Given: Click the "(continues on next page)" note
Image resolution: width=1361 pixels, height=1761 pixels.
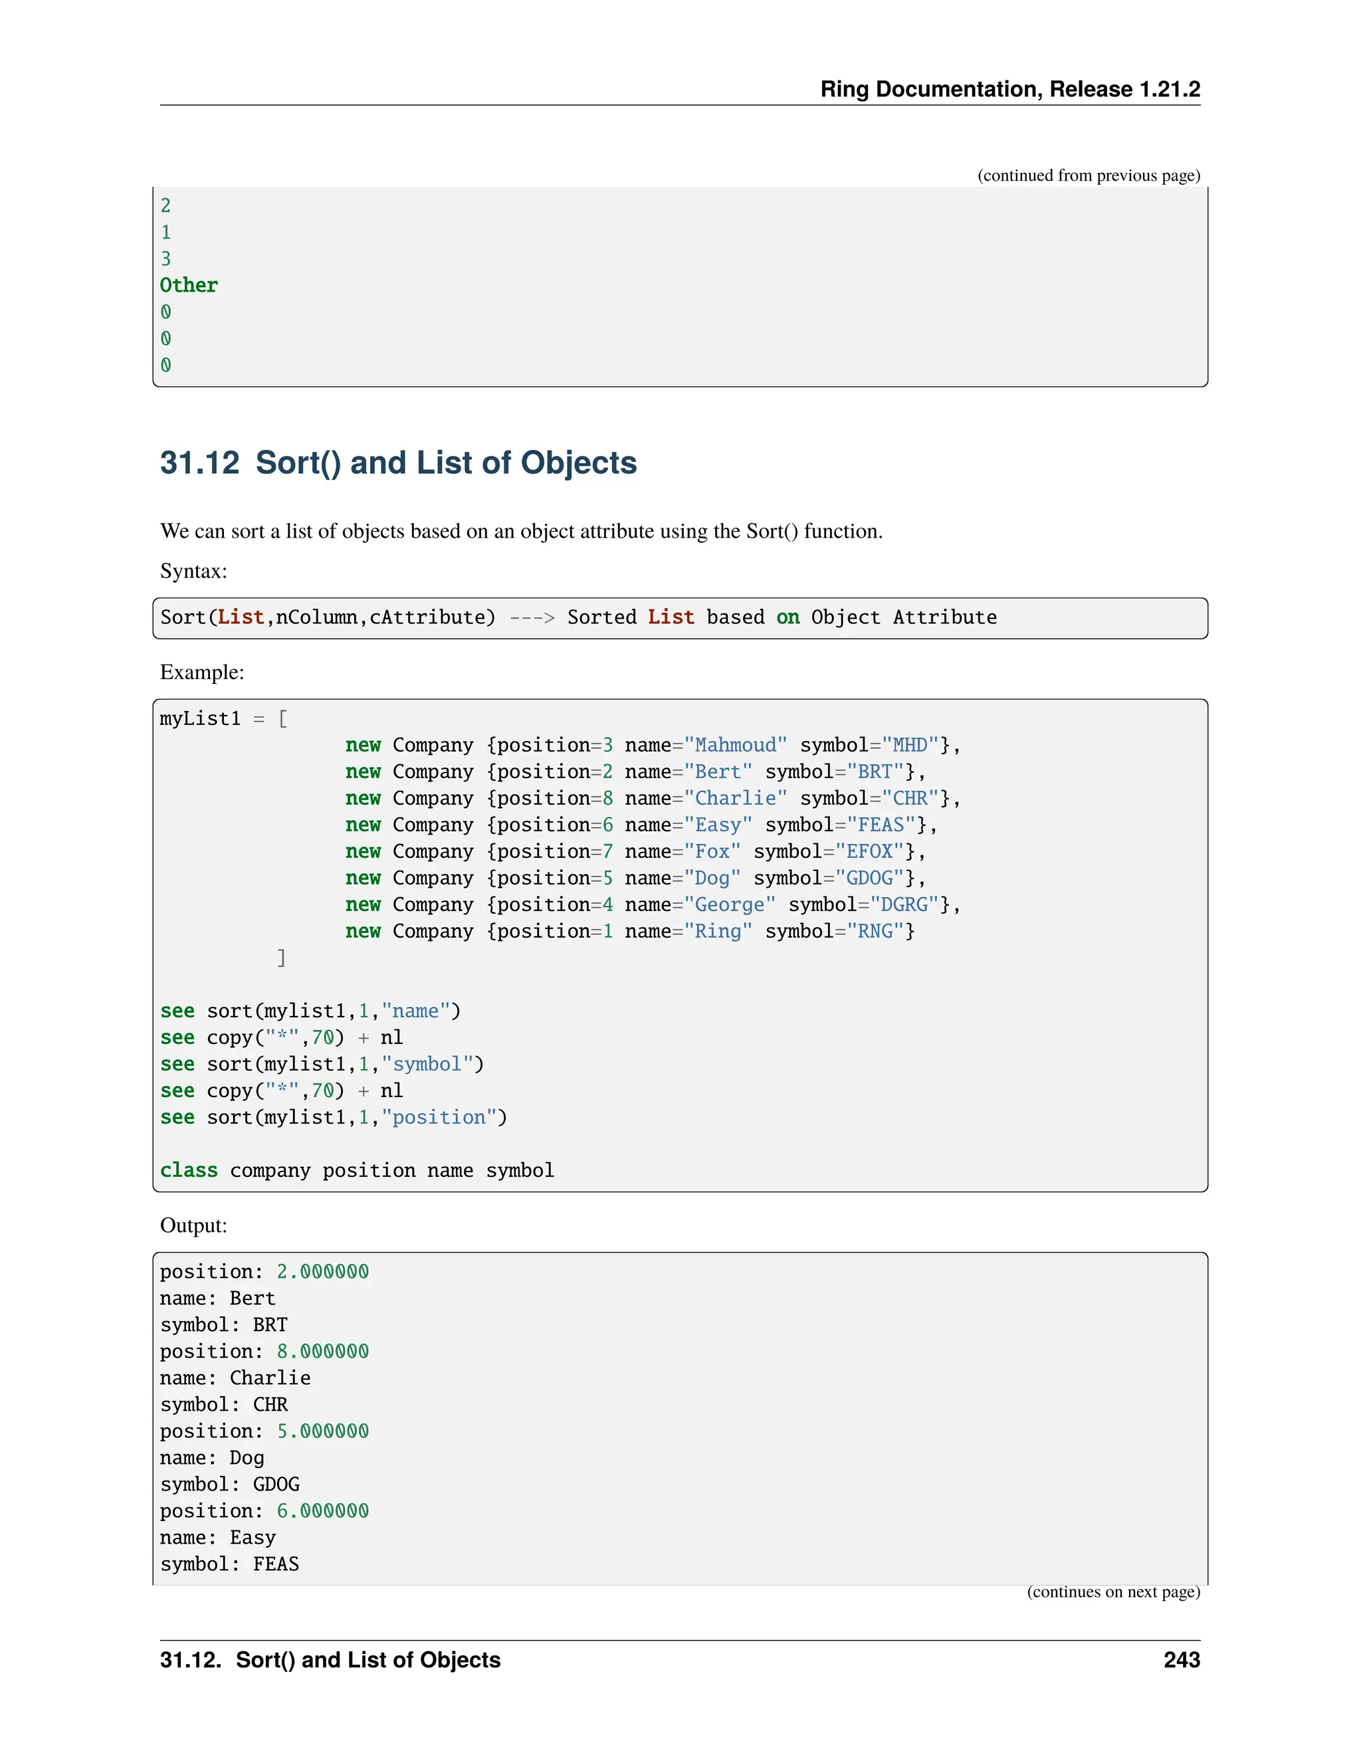Looking at the screenshot, I should [1112, 1591].
